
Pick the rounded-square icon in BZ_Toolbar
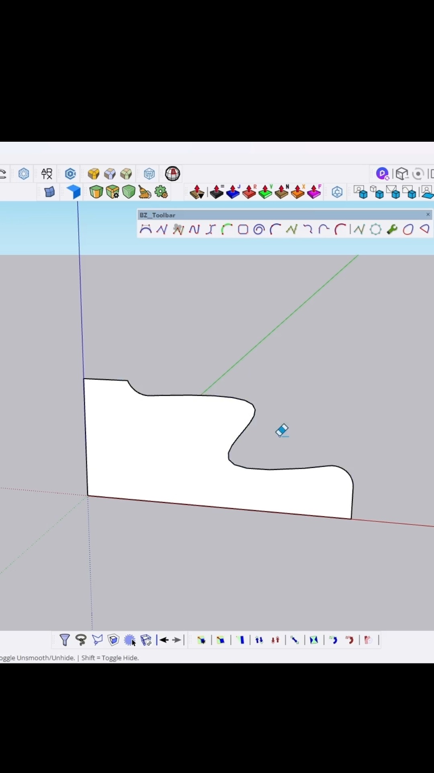243,229
